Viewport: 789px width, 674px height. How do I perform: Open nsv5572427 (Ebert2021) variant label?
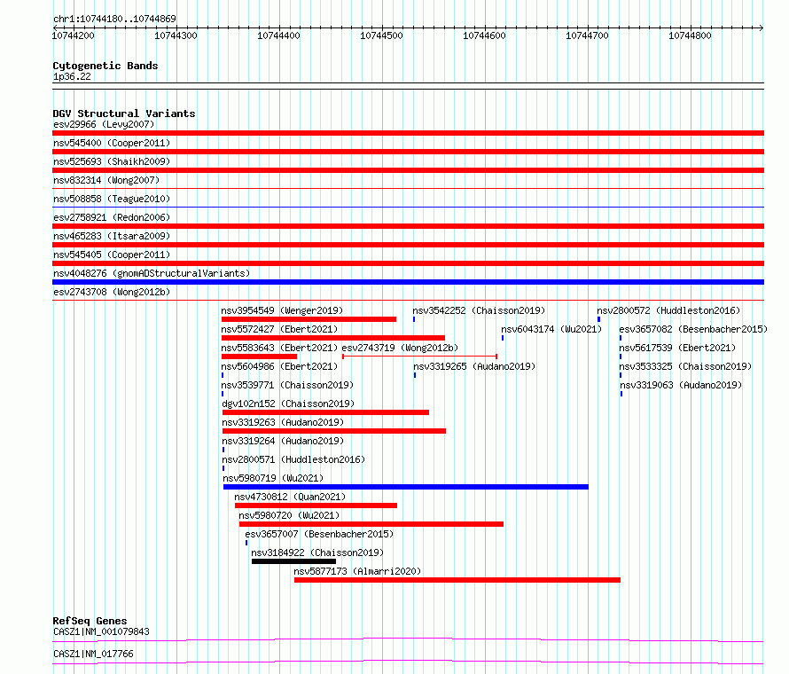tap(280, 329)
